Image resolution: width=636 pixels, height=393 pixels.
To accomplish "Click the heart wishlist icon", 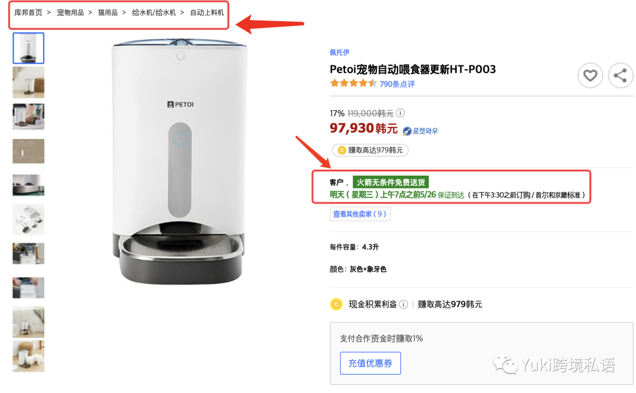I will tap(590, 75).
